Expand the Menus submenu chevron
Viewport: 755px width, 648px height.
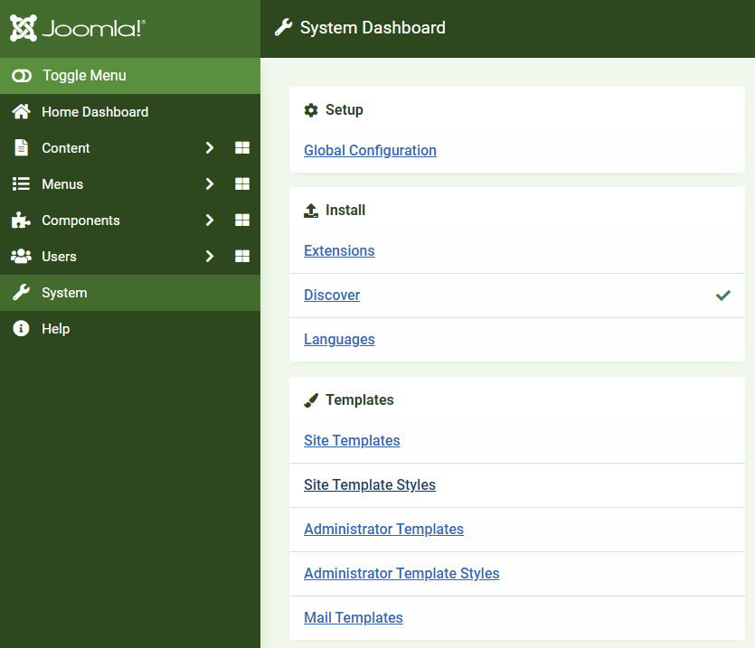pyautogui.click(x=210, y=183)
